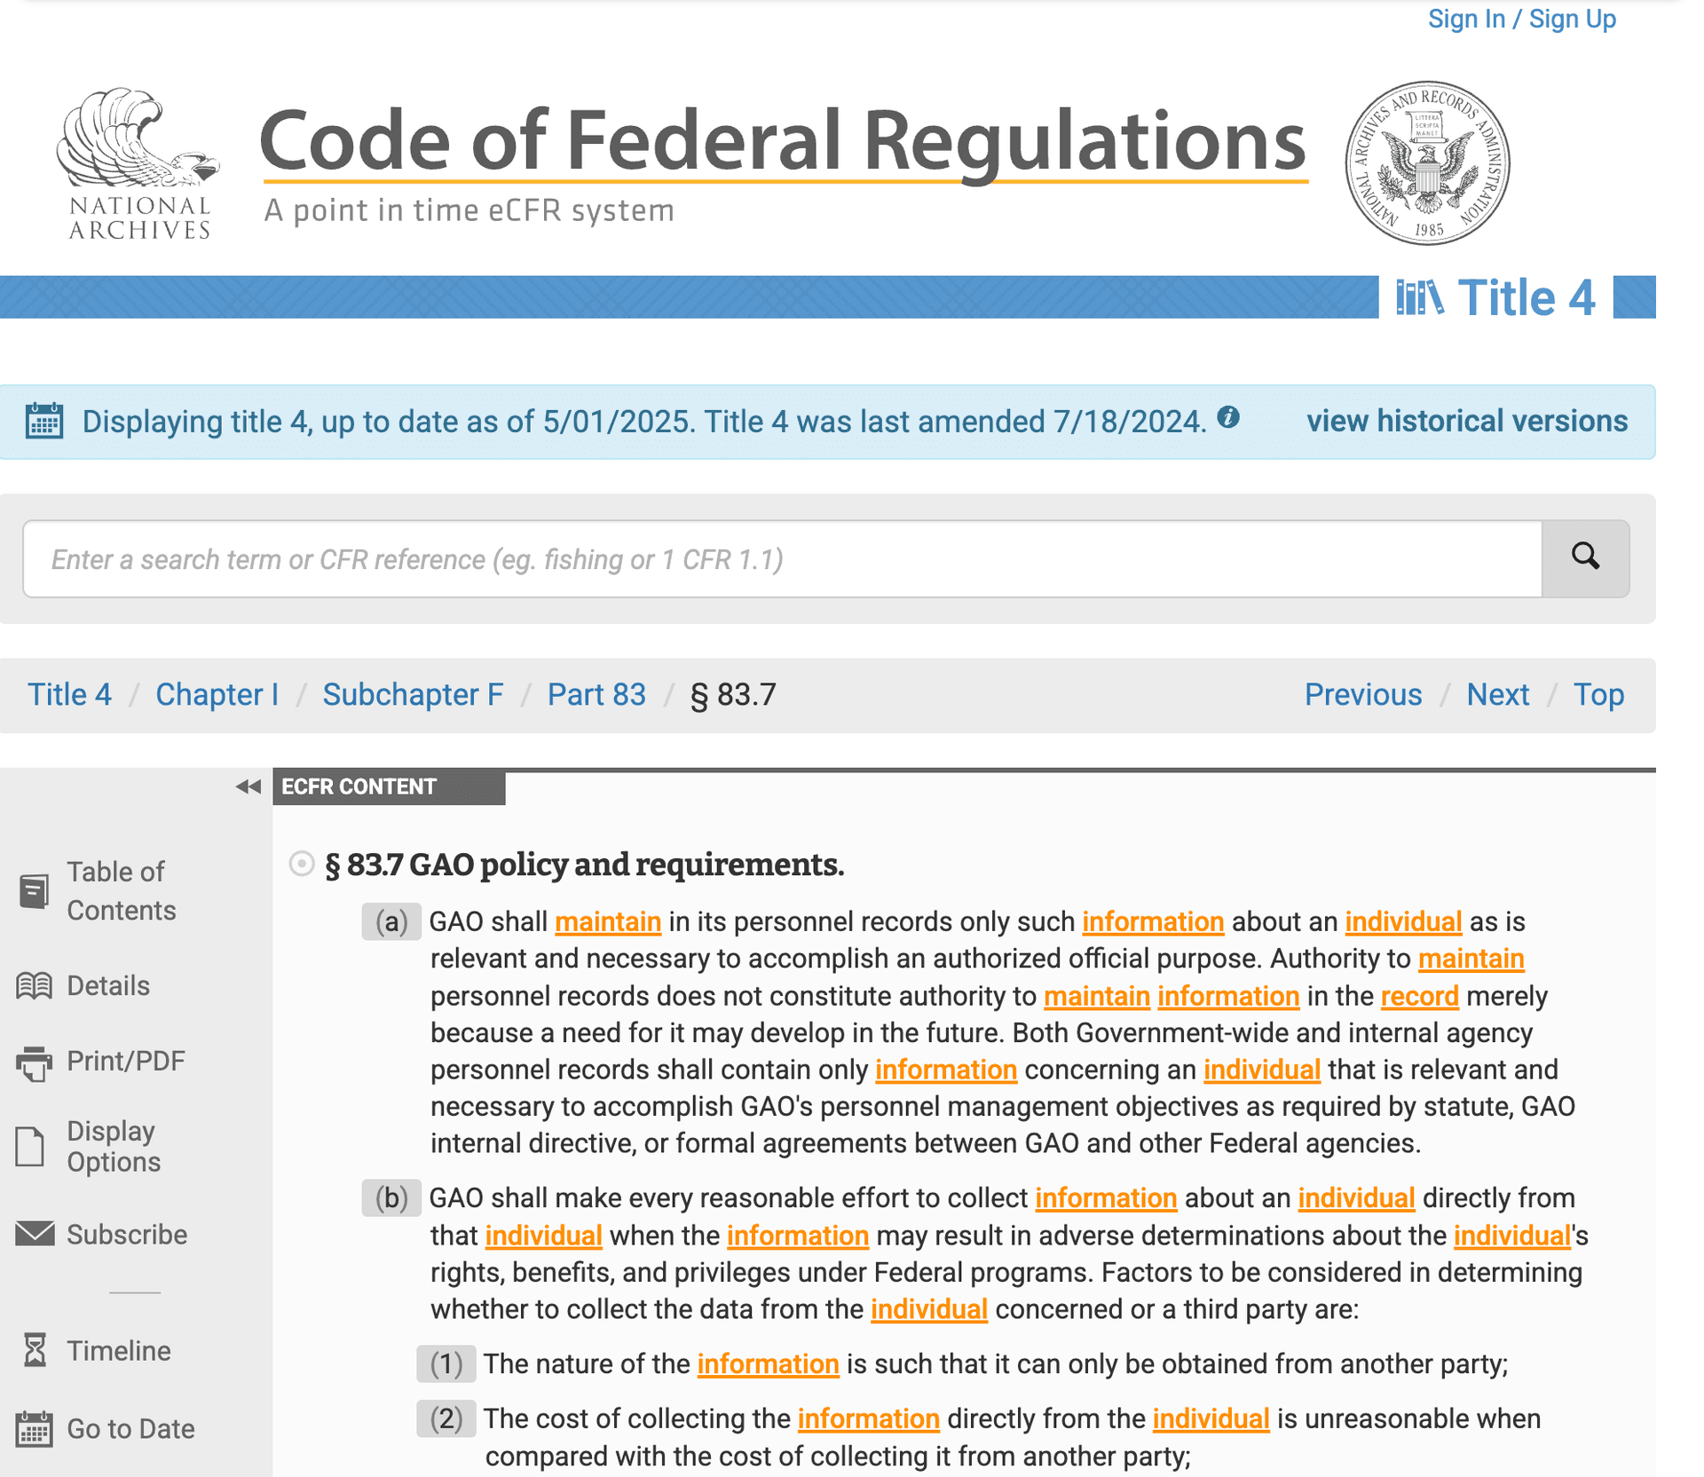Click the Next section link
Viewport: 1704px width, 1477px height.
[x=1496, y=694]
